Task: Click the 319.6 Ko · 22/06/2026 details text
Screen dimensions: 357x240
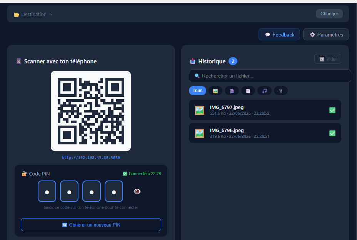Action: pos(240,136)
